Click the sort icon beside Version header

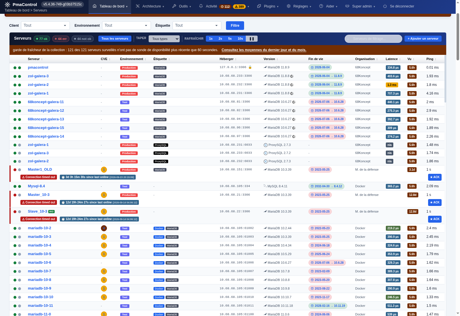tap(277, 59)
